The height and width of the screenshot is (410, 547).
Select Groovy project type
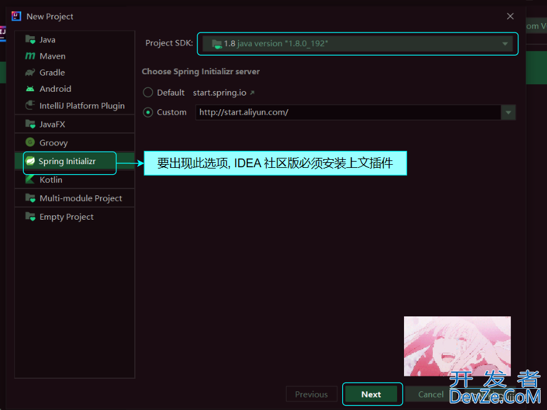[x=75, y=142]
